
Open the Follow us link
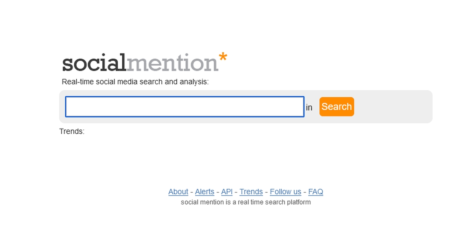coord(285,192)
